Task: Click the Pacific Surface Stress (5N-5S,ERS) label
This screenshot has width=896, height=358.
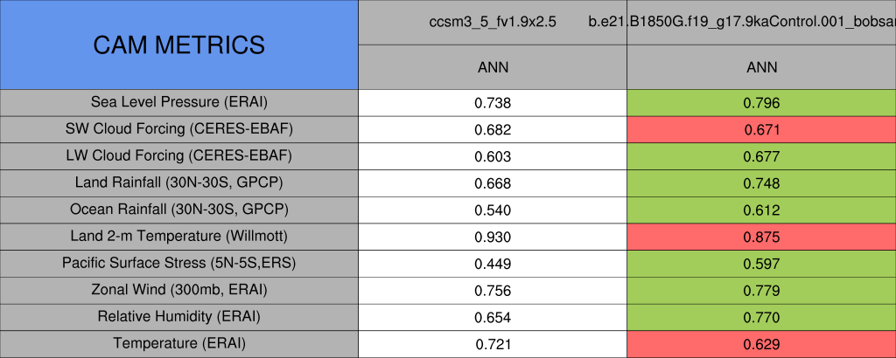Action: pos(178,264)
